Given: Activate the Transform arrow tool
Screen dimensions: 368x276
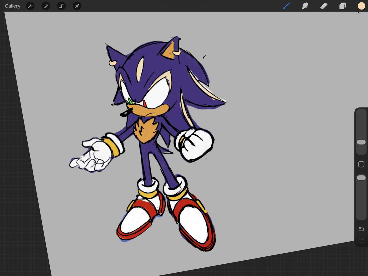Looking at the screenshot, I should 77,6.
